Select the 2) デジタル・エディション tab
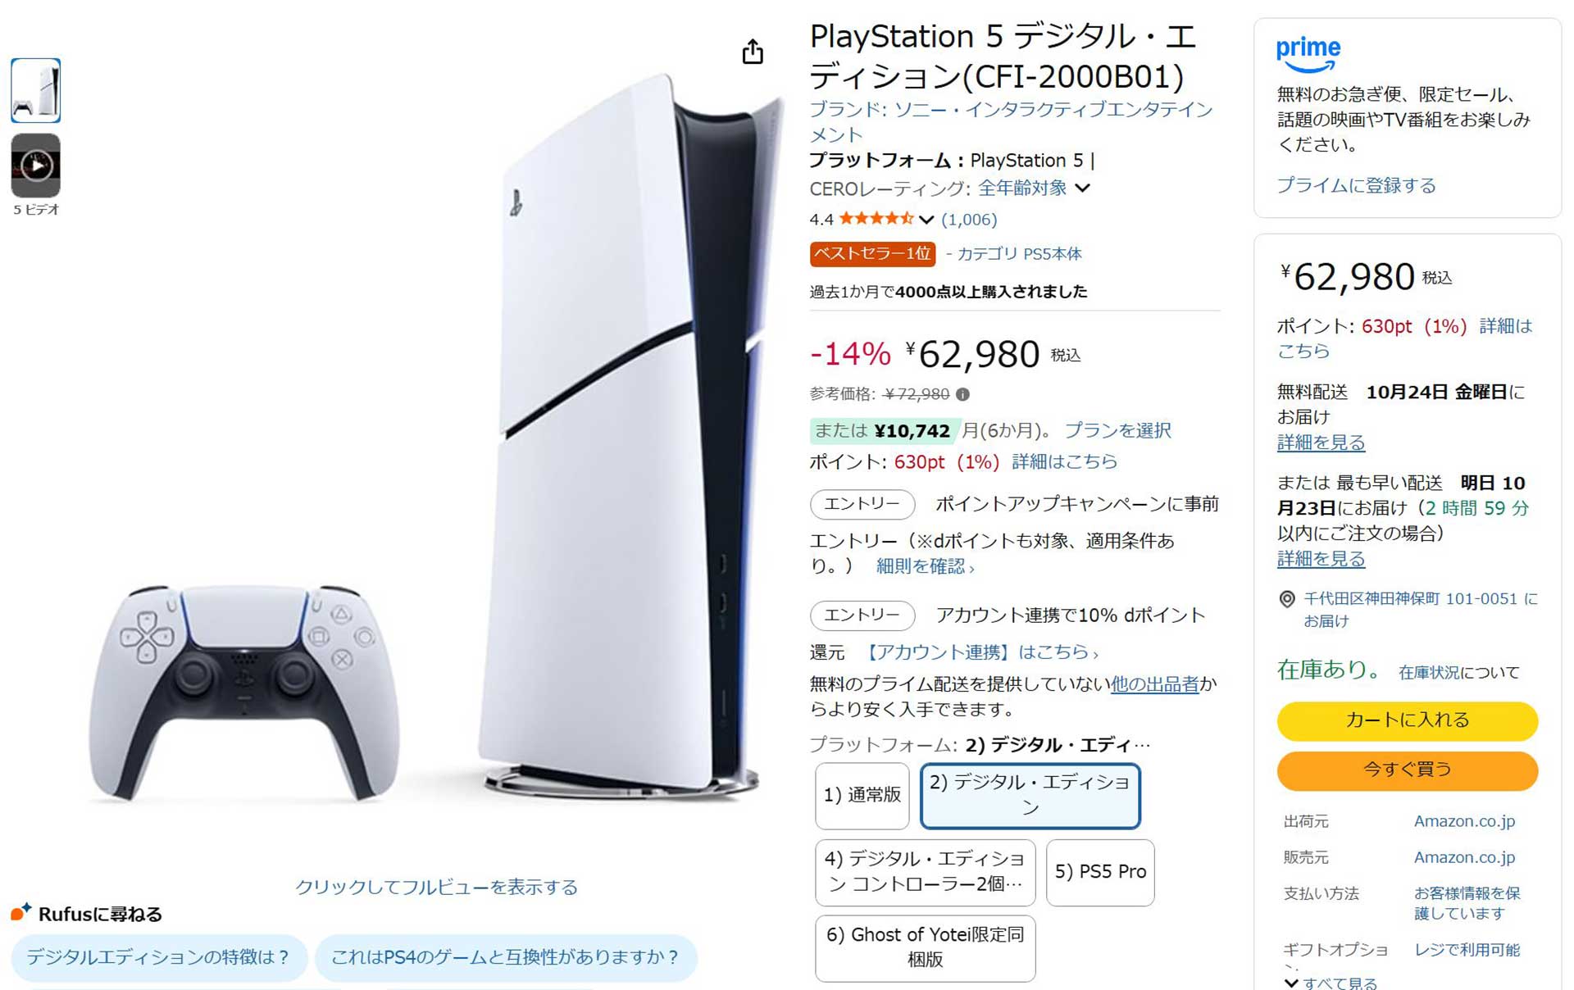 click(x=1030, y=796)
